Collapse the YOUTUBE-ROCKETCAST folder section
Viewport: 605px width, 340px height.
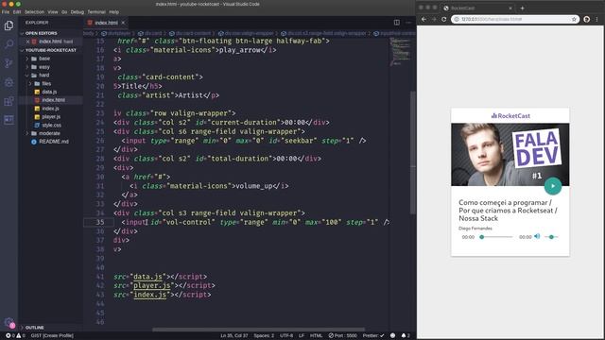coord(50,50)
